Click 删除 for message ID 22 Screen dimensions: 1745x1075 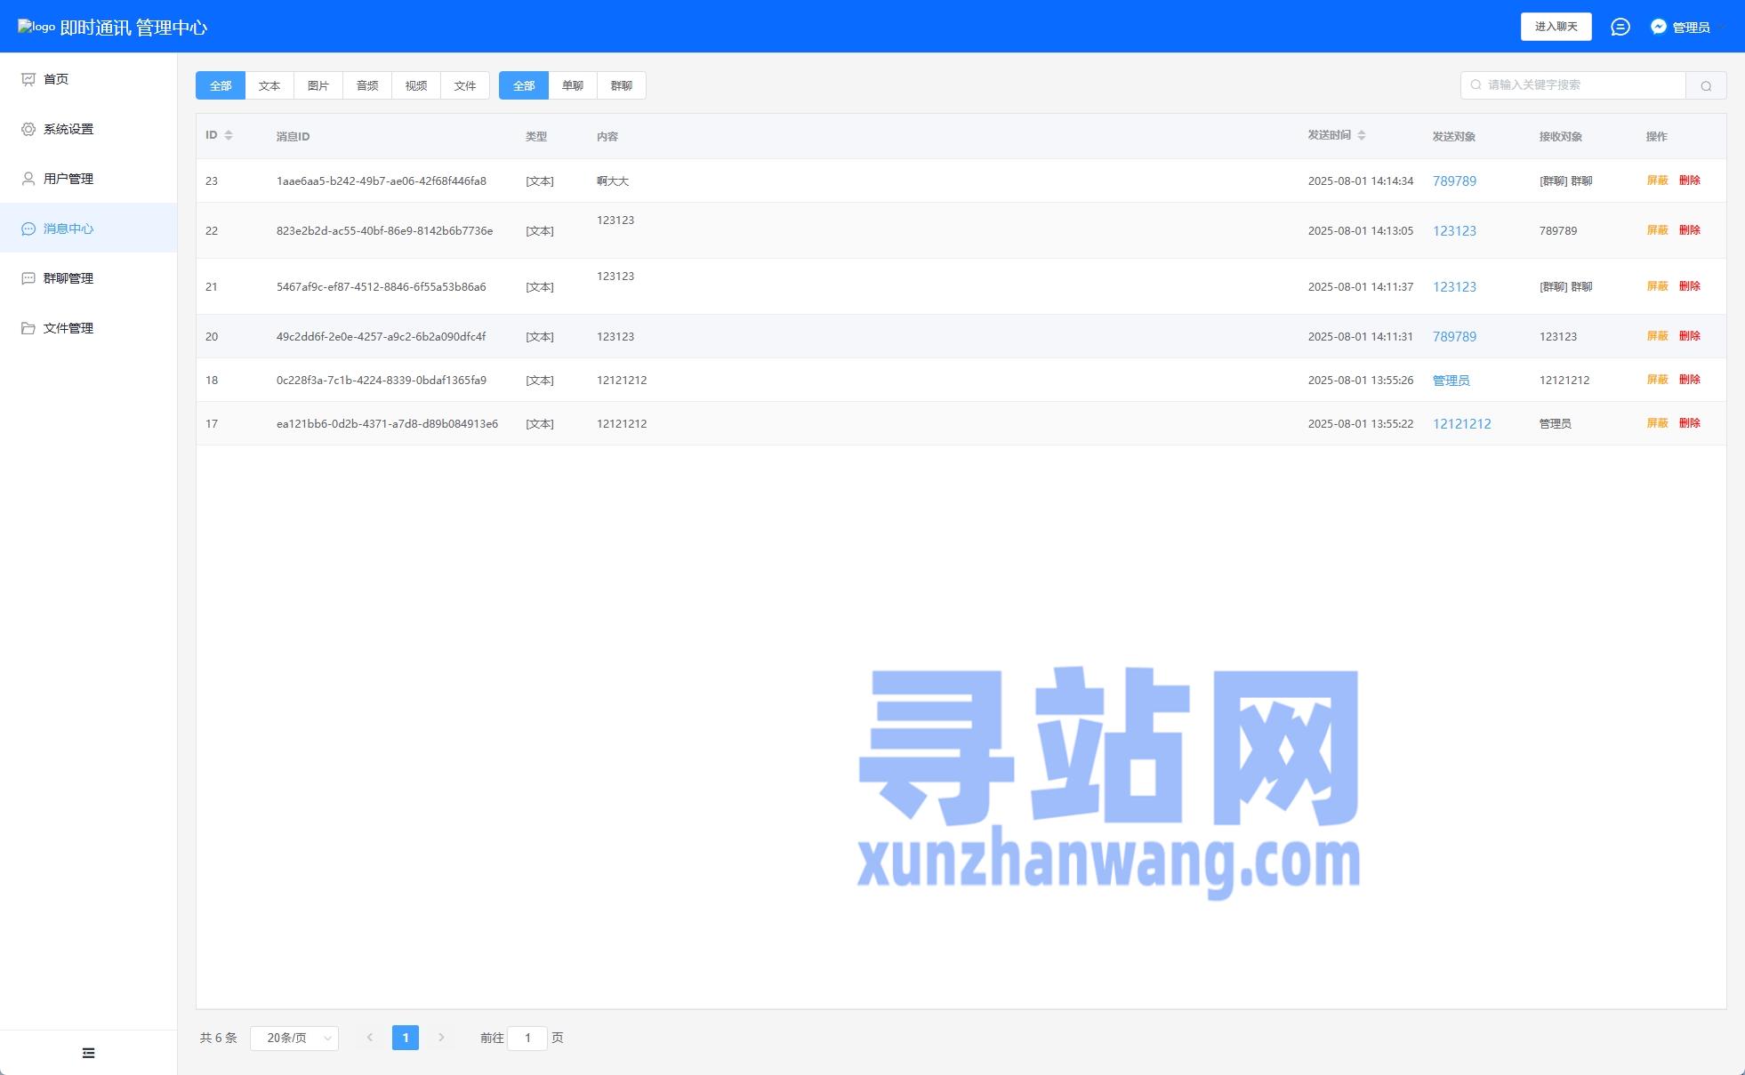point(1690,230)
